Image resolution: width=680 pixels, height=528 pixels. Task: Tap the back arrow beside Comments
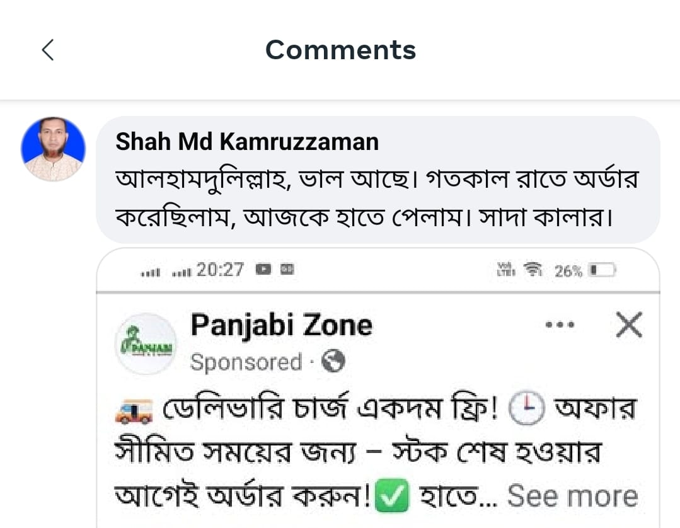pyautogui.click(x=48, y=50)
